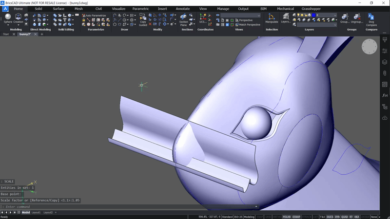Toggle QUAD in status bar

[x=345, y=217]
